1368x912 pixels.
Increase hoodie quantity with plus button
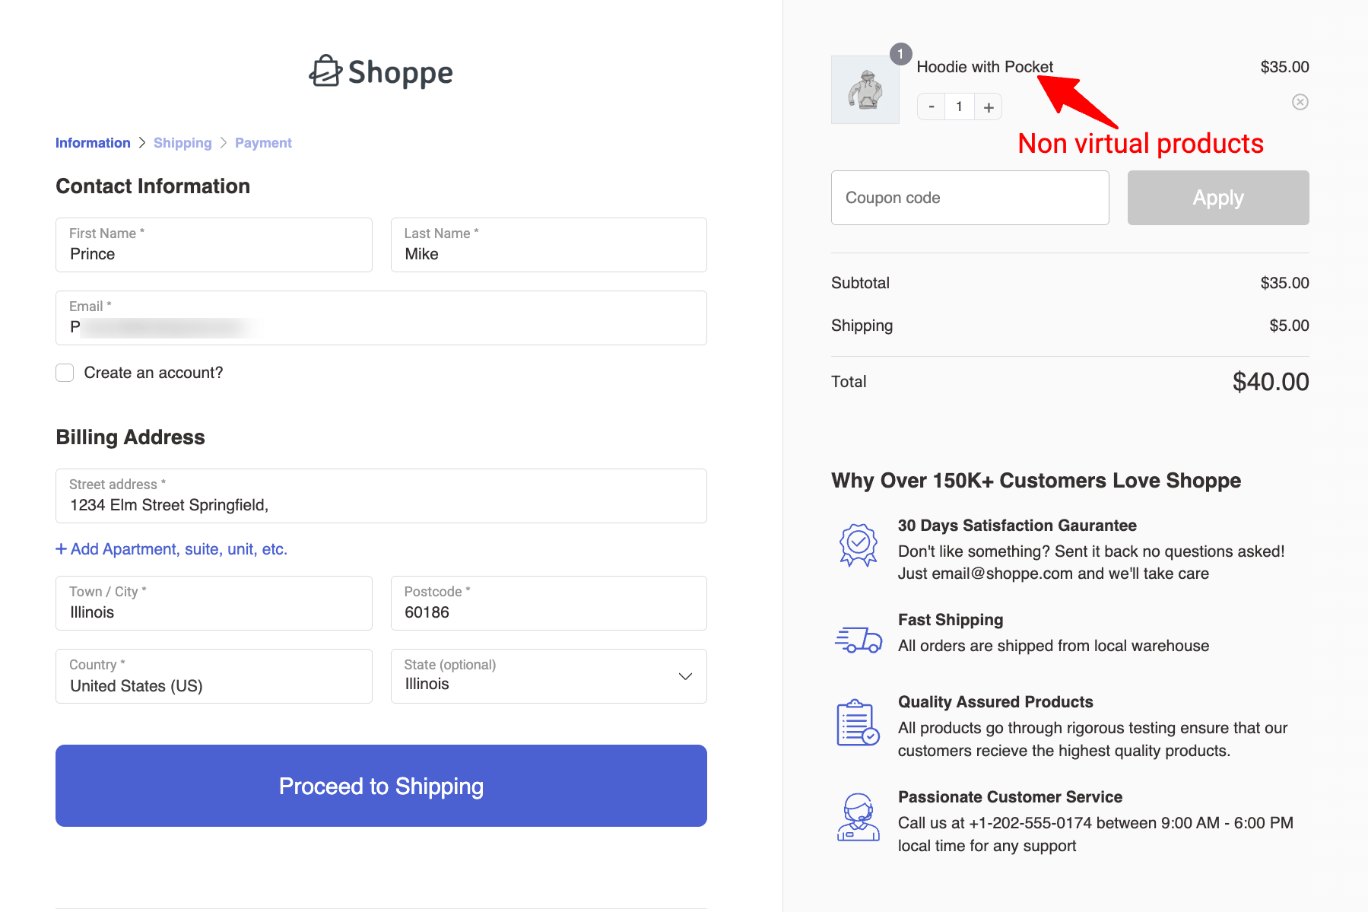click(988, 107)
